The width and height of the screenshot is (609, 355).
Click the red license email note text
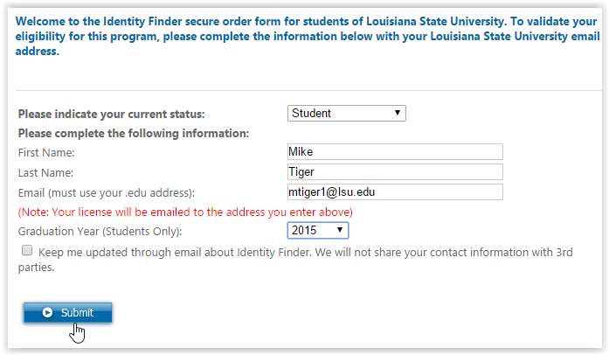[185, 212]
